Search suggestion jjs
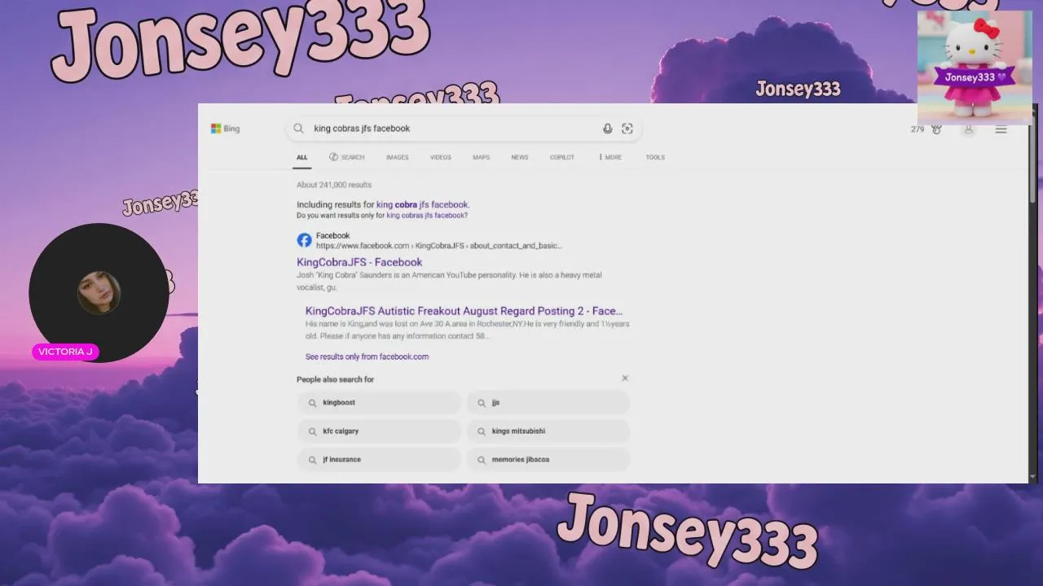The image size is (1043, 586). [548, 403]
